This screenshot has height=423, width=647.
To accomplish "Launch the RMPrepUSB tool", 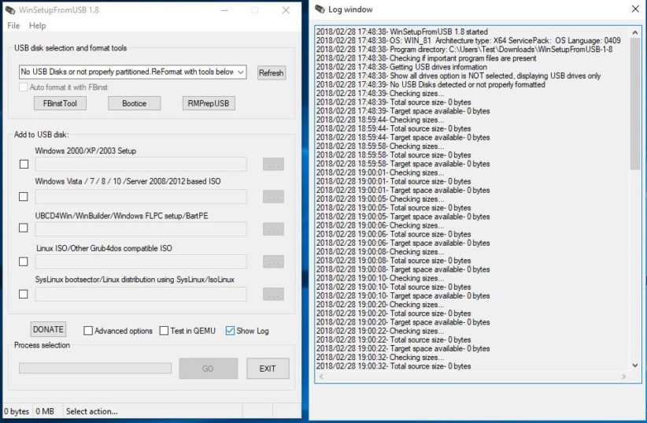I will point(209,103).
